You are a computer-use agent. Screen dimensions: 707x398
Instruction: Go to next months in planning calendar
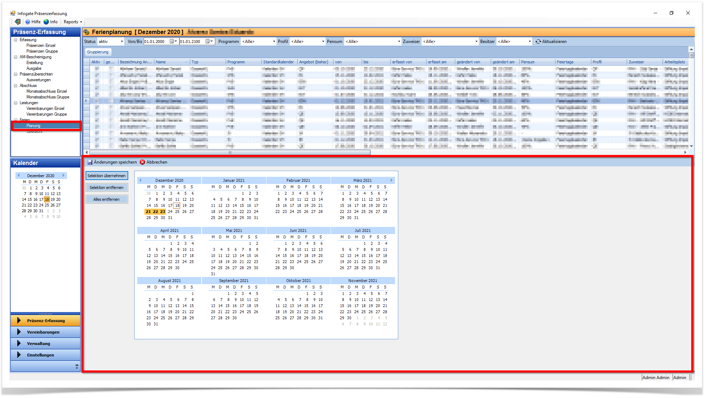(391, 180)
